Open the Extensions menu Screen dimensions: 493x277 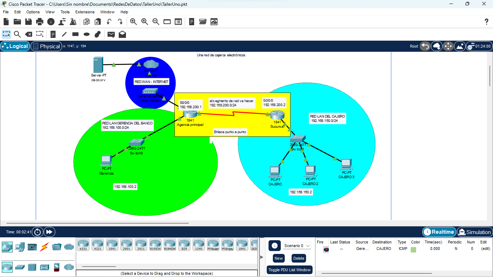click(x=85, y=12)
